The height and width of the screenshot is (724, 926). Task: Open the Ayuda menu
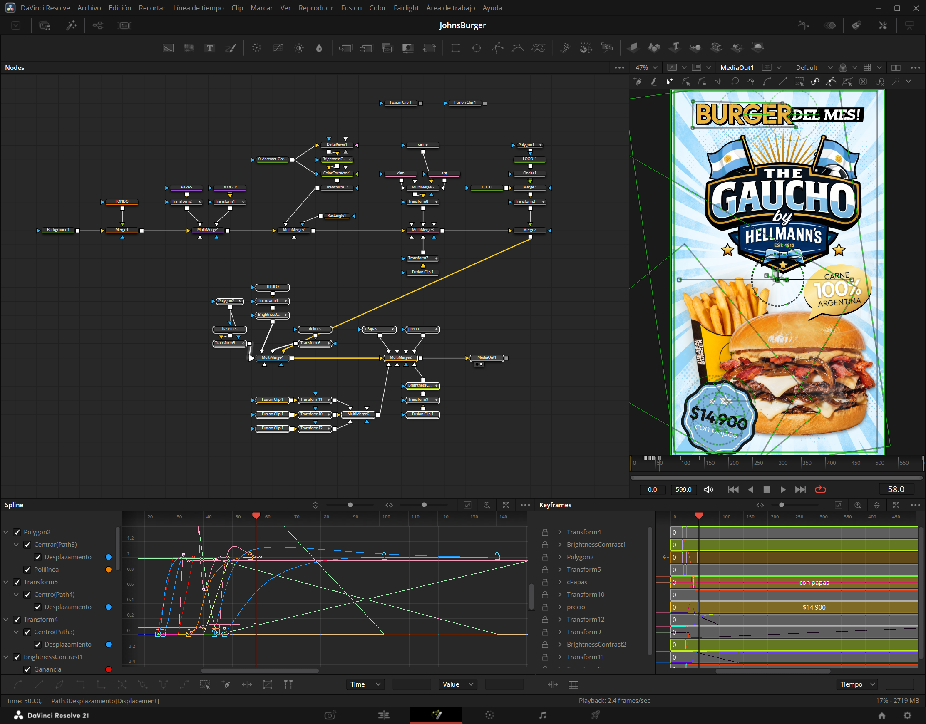click(x=492, y=8)
